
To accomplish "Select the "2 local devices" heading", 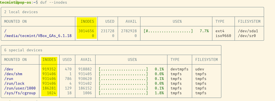I will (21, 12).
